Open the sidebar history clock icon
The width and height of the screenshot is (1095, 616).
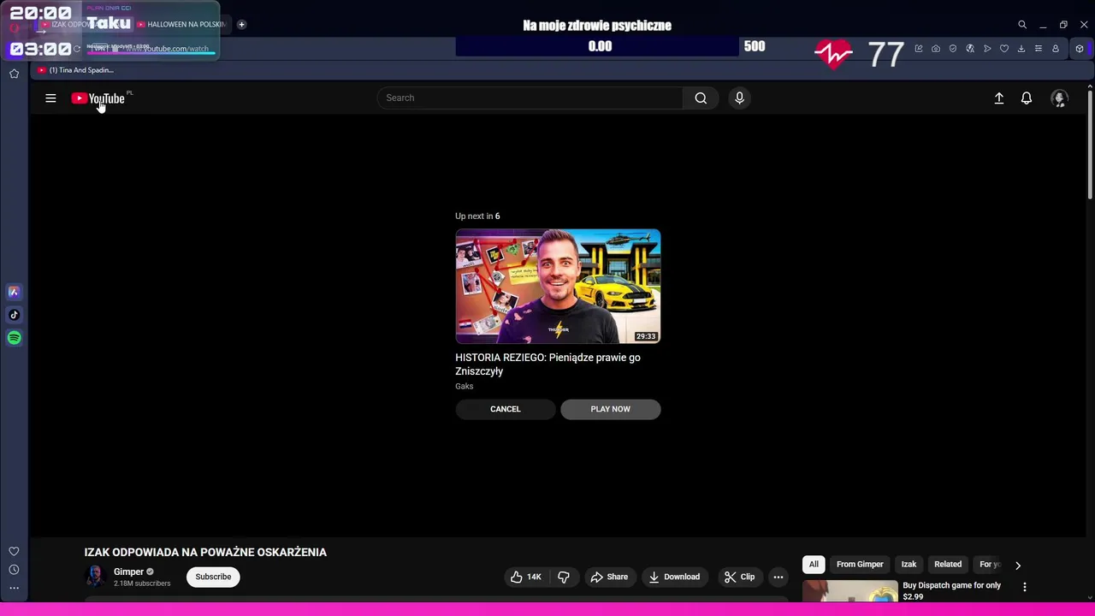[14, 570]
